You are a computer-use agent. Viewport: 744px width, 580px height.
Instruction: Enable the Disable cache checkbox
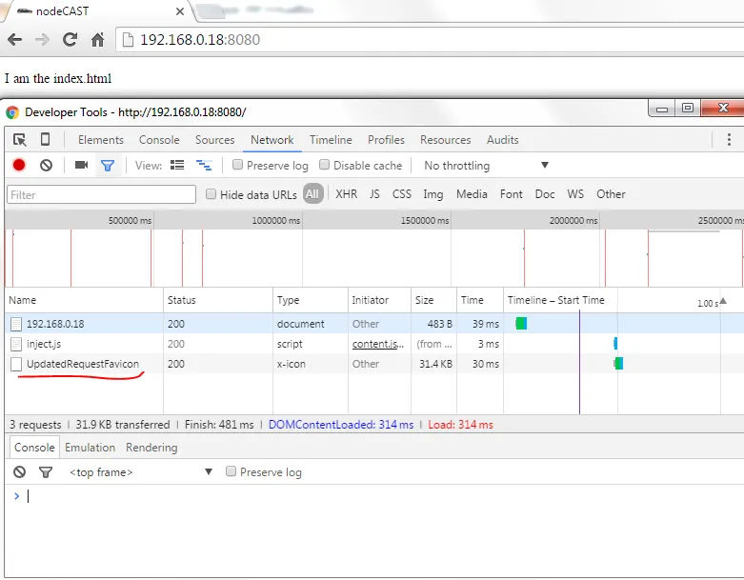324,165
